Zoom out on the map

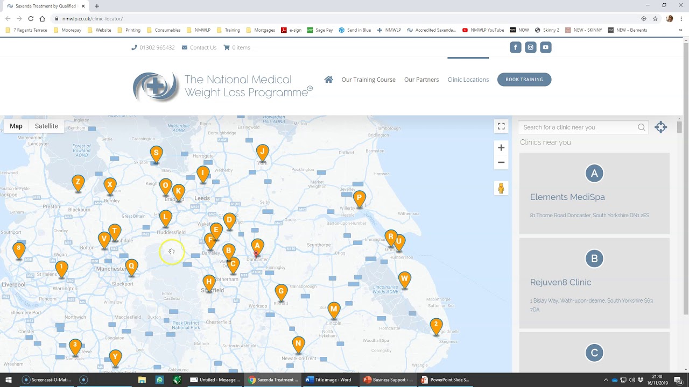click(x=501, y=162)
